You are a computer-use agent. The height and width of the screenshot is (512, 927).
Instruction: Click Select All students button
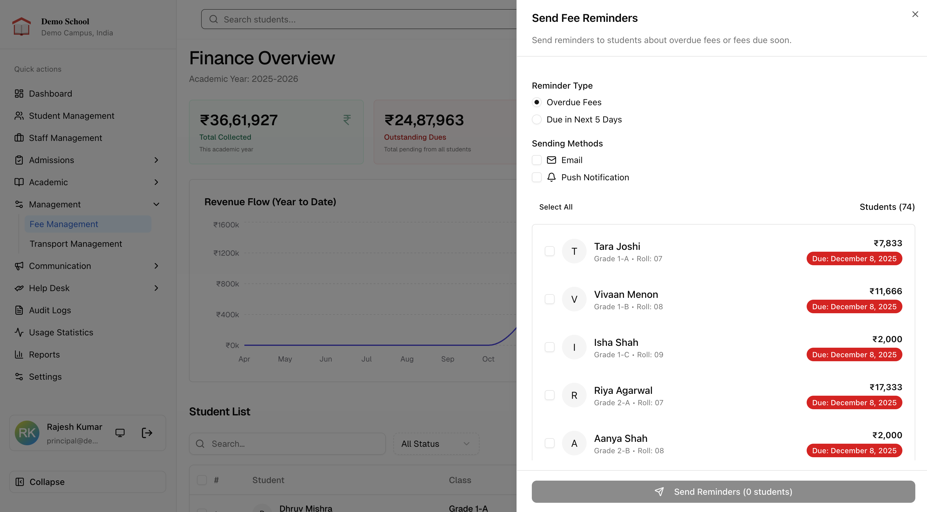click(x=556, y=207)
